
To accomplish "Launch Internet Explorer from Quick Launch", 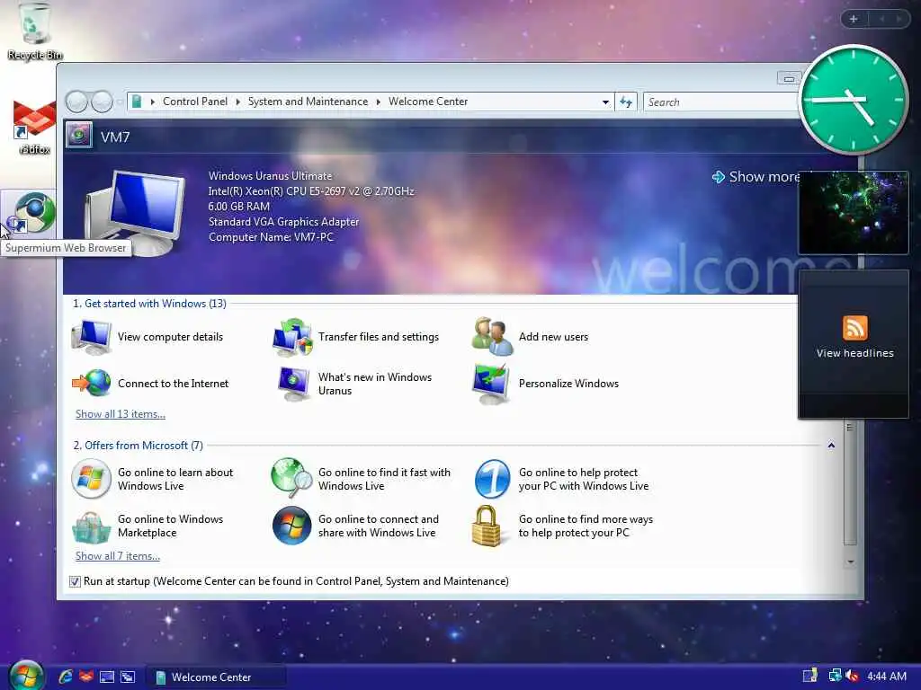I will tap(65, 677).
